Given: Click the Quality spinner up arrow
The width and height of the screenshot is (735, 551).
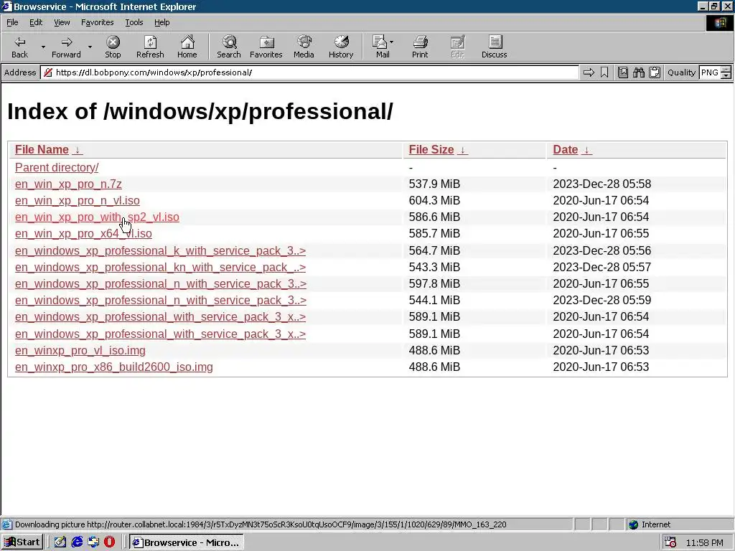Looking at the screenshot, I should pos(726,70).
